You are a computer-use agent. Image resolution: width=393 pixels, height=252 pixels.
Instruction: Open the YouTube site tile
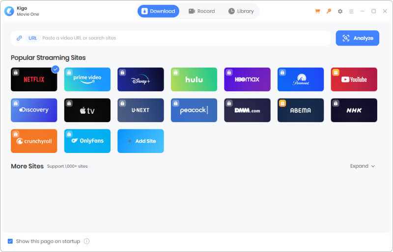(354, 79)
